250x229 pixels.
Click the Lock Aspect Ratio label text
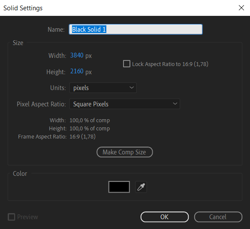pos(170,64)
